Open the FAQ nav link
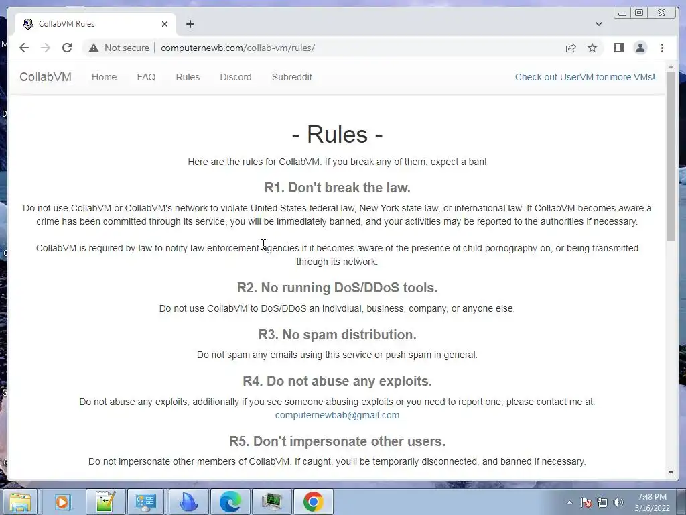The image size is (686, 515). pos(146,77)
